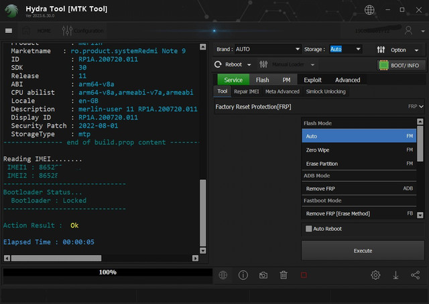
Task: Open the hamburger menu icon
Action: [9, 31]
